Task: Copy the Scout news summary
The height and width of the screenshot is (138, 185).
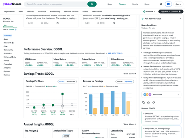Action: pos(144,102)
